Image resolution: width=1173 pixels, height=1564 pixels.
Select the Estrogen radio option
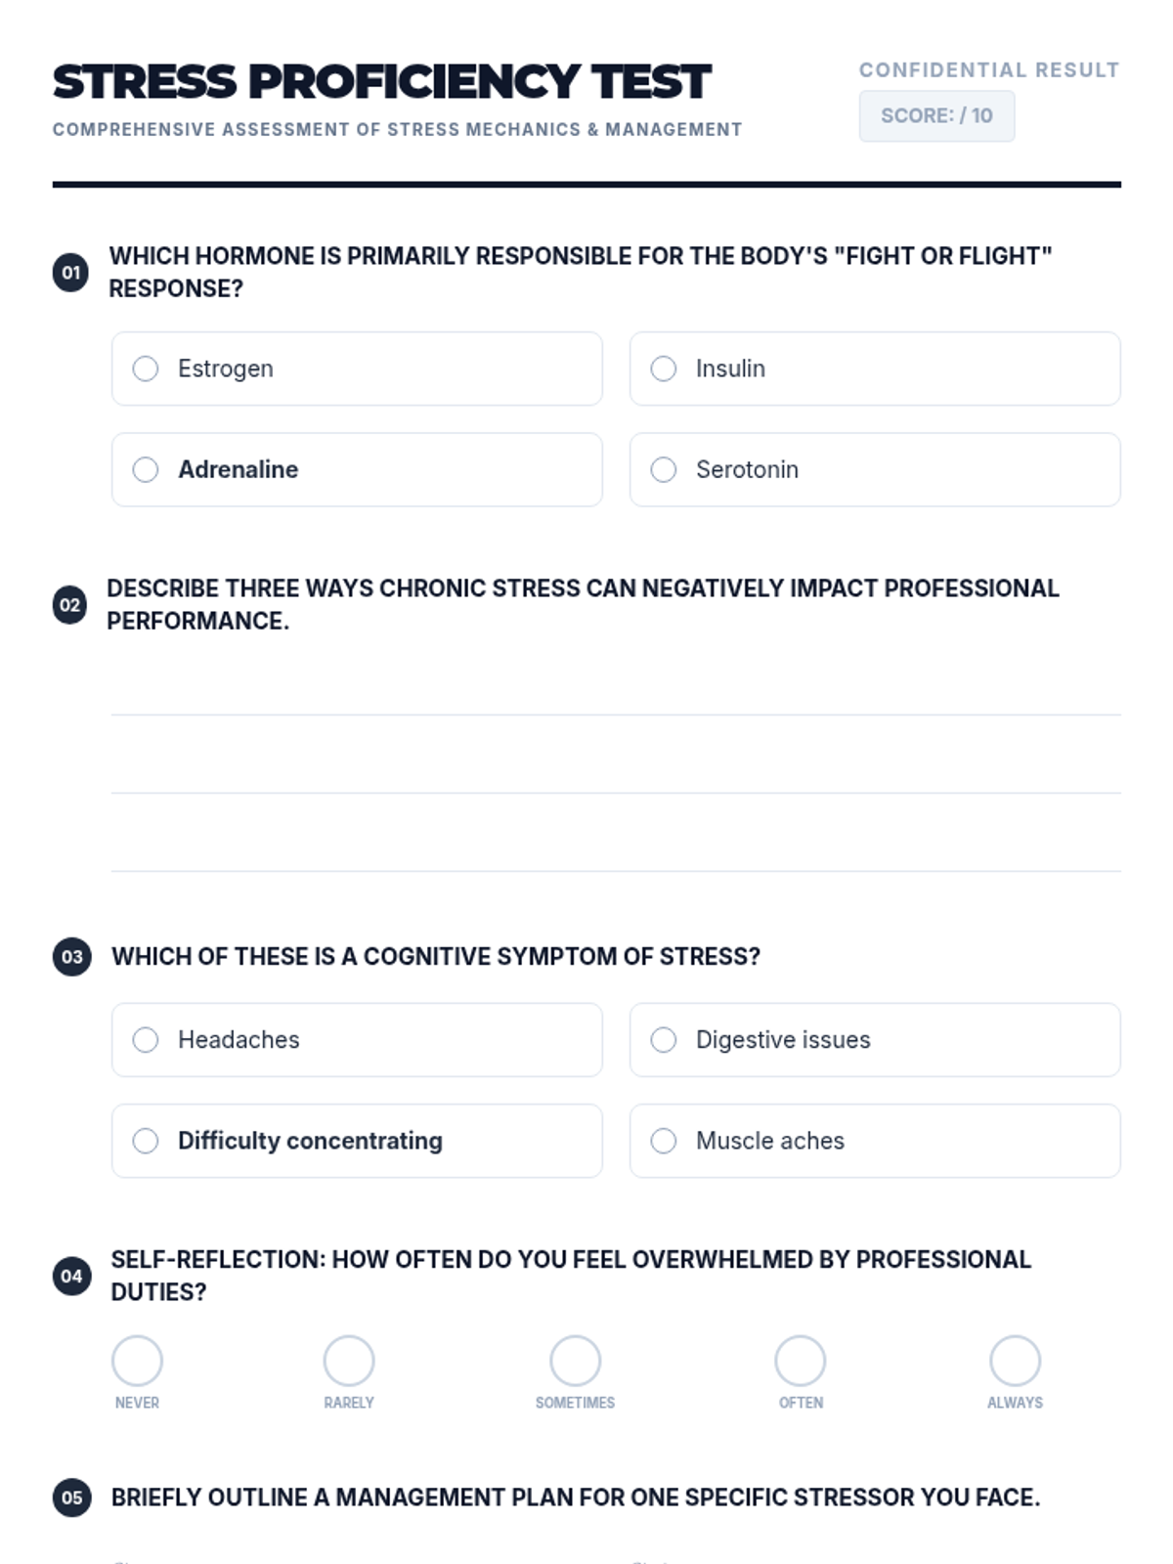click(x=146, y=369)
